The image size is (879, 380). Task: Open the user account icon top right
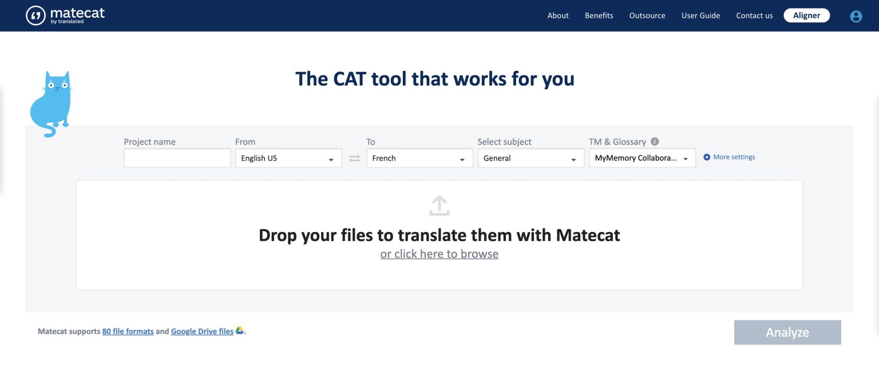(x=855, y=15)
